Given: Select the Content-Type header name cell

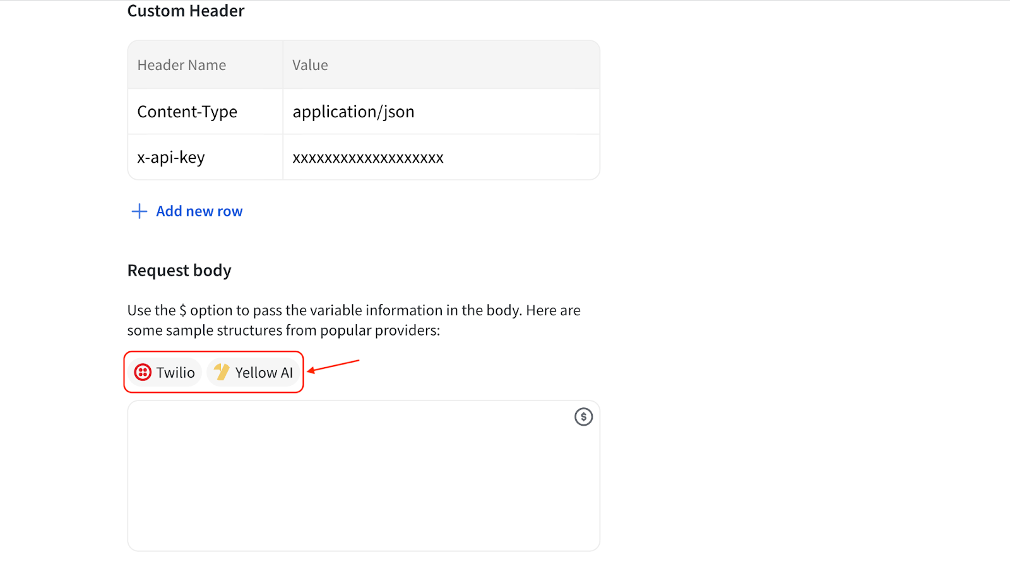Looking at the screenshot, I should tap(187, 112).
